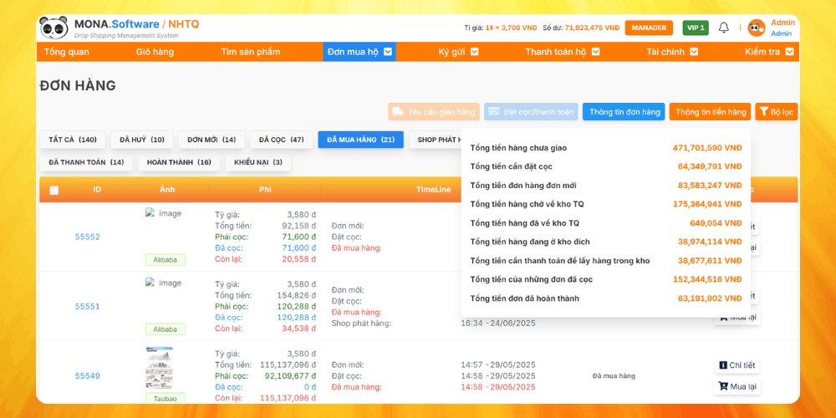Click the card icon for Đặt cọc/thanh toán
The width and height of the screenshot is (836, 418).
coord(495,112)
